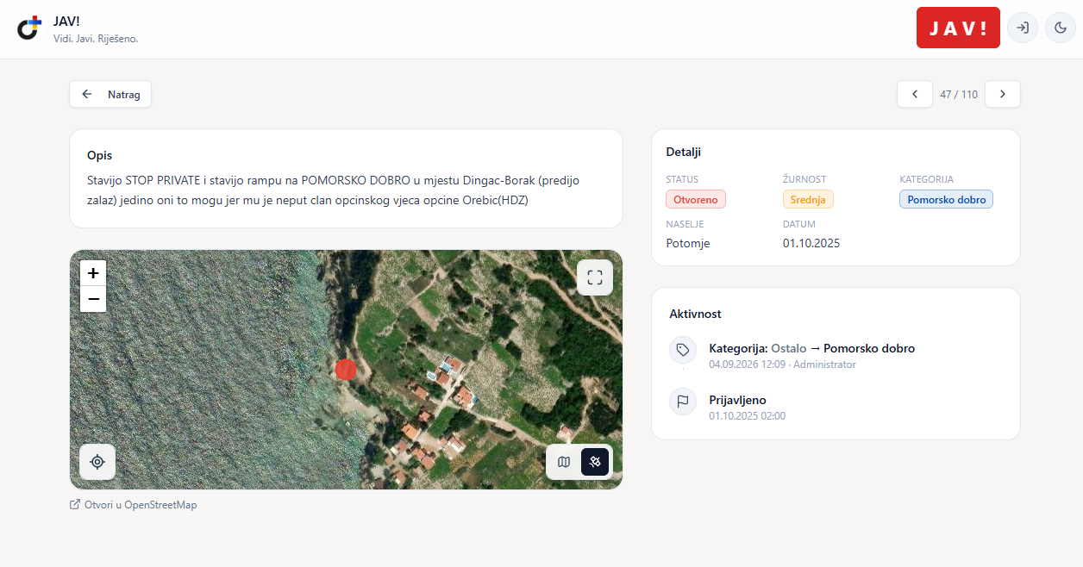Click the Potomje settlement value

(688, 243)
